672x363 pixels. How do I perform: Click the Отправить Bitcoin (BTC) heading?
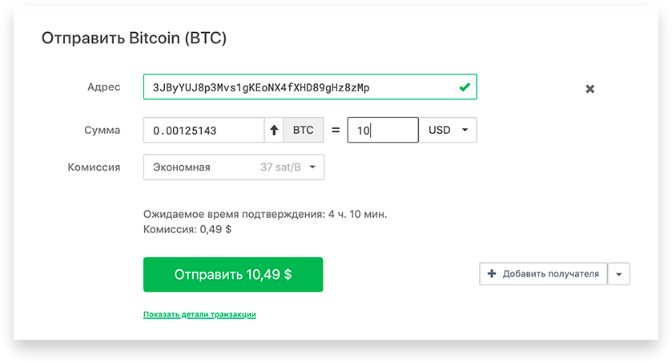134,38
